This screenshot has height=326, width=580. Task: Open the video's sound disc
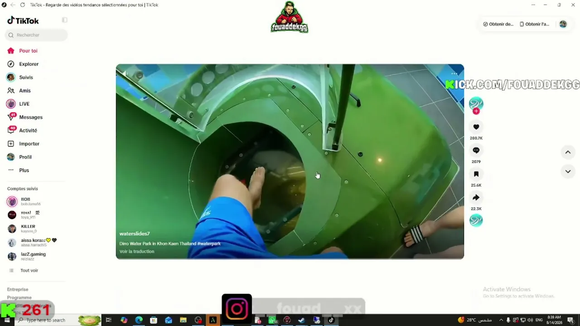coord(476,221)
